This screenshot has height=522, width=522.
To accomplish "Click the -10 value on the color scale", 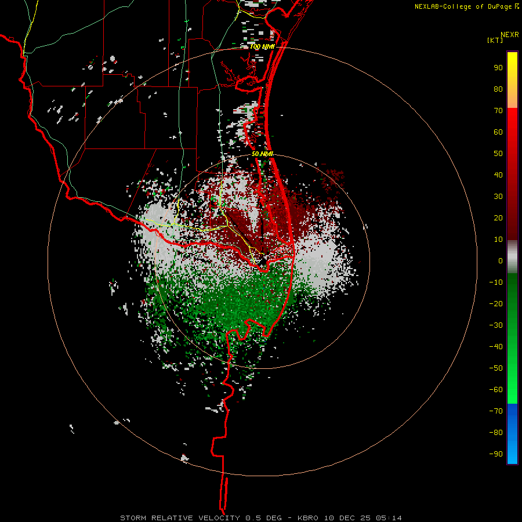I will click(496, 282).
